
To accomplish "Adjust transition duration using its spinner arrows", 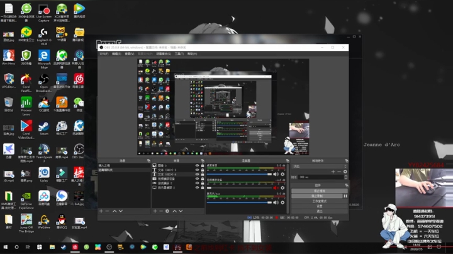I will pos(346,177).
